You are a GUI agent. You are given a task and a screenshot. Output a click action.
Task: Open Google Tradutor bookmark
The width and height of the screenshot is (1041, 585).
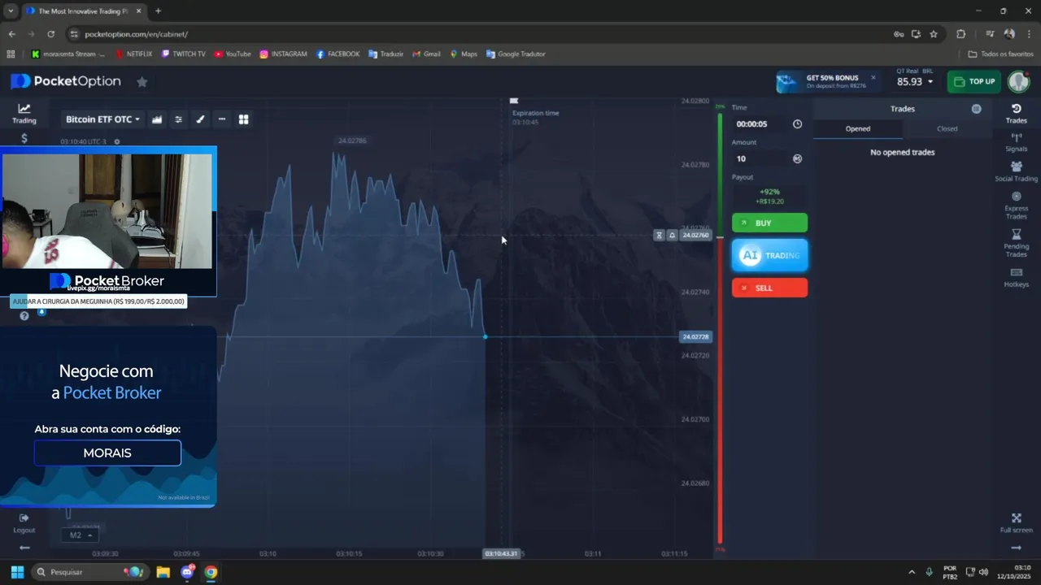point(516,54)
